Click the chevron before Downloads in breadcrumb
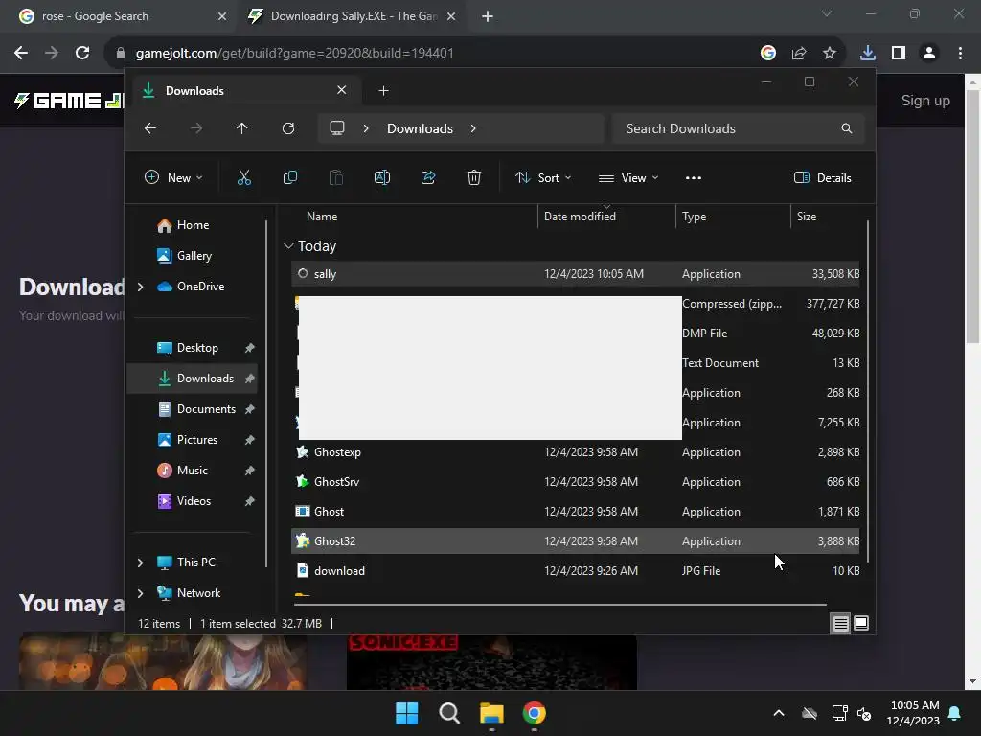 click(366, 128)
